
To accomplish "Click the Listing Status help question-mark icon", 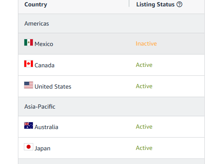I will click(x=179, y=4).
